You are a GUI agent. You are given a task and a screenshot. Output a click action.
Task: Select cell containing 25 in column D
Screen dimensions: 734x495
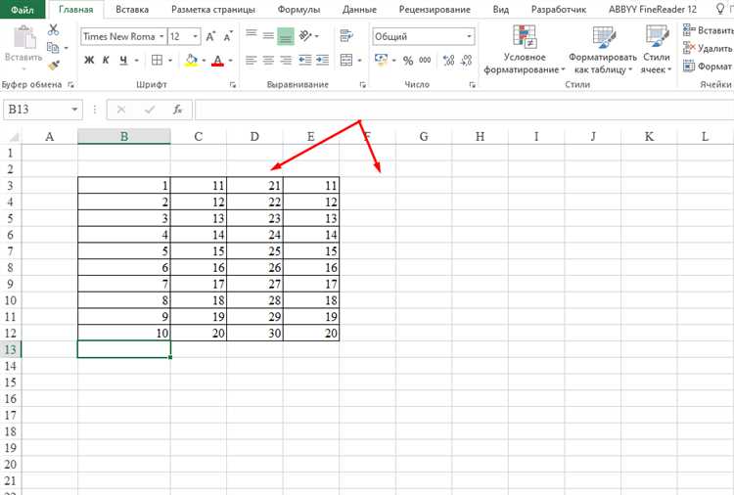[x=254, y=251]
